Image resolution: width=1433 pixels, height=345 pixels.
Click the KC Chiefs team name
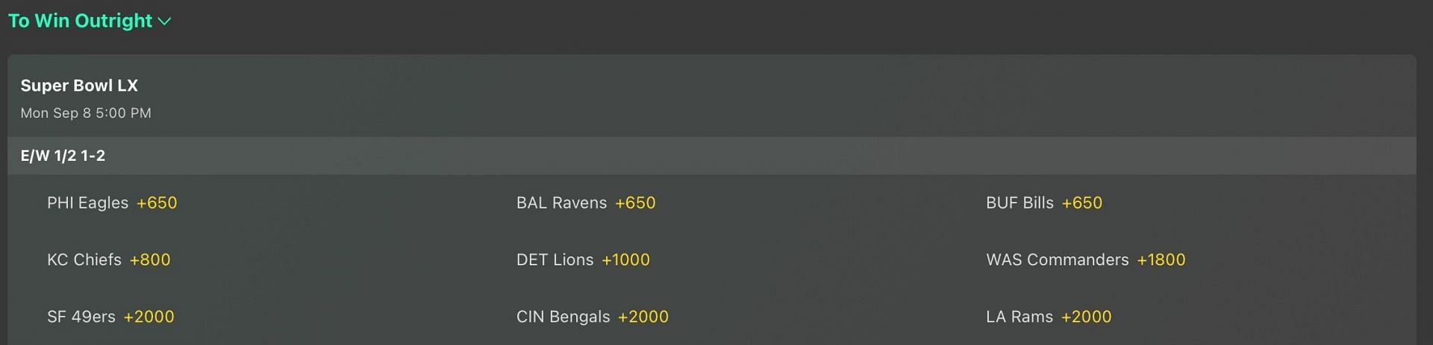click(84, 260)
